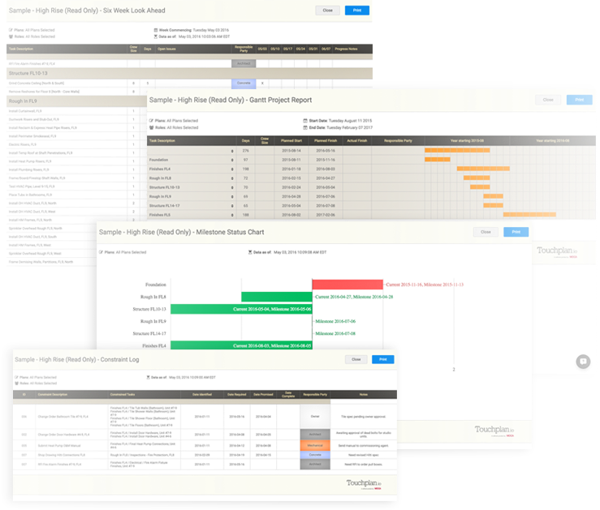
Task: Click Plans edit icon in Milestone Status Chart
Action: coord(101,252)
